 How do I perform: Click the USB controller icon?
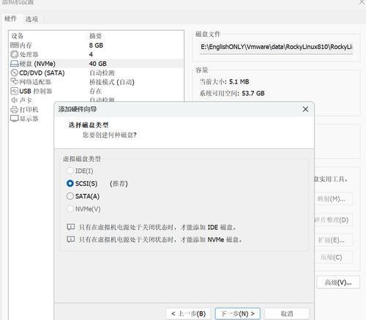(x=15, y=91)
